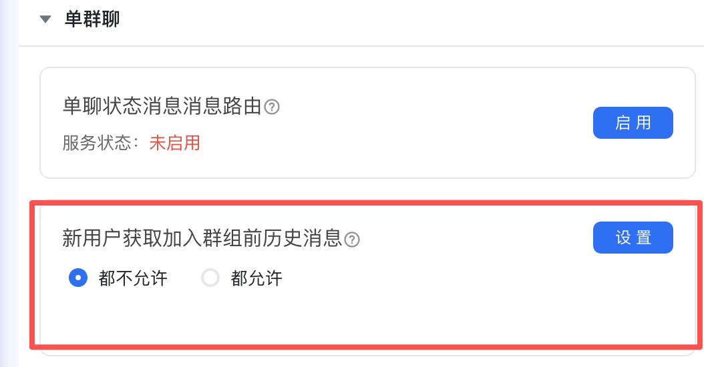Select the 都不允许 radio button
Image resolution: width=704 pixels, height=367 pixels.
coord(78,278)
